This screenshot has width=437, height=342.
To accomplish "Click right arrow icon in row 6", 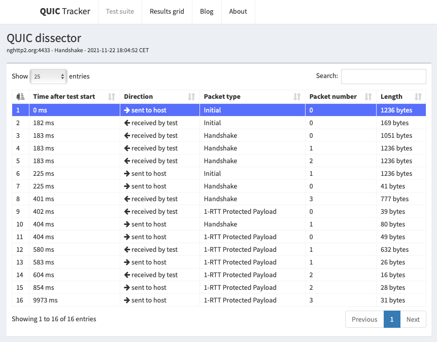I will (127, 174).
